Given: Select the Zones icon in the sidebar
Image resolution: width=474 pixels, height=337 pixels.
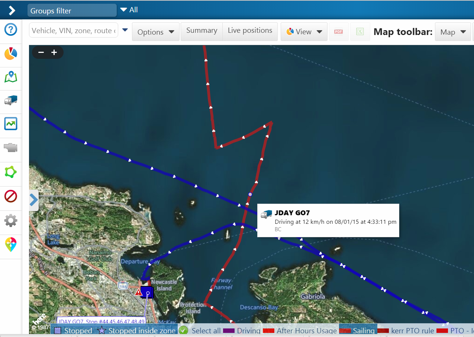Looking at the screenshot, I should pos(11,172).
